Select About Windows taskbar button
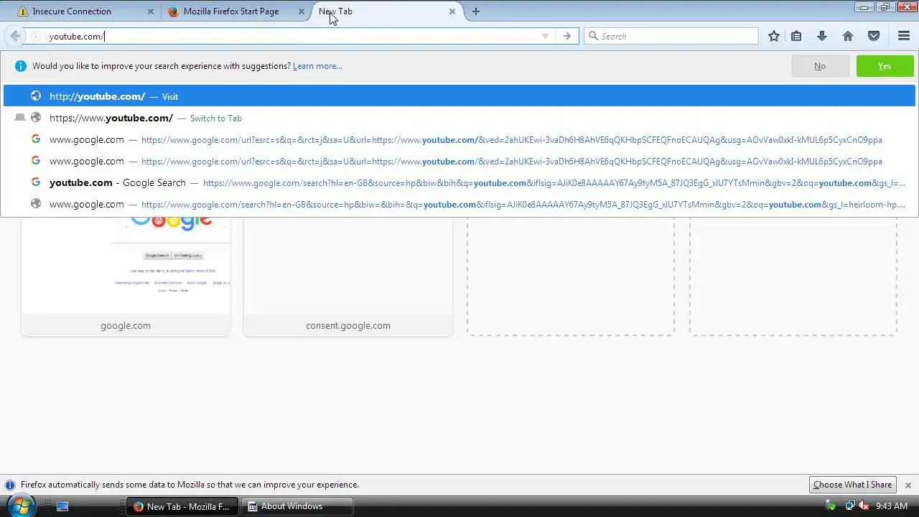Image resolution: width=919 pixels, height=517 pixels. click(297, 506)
